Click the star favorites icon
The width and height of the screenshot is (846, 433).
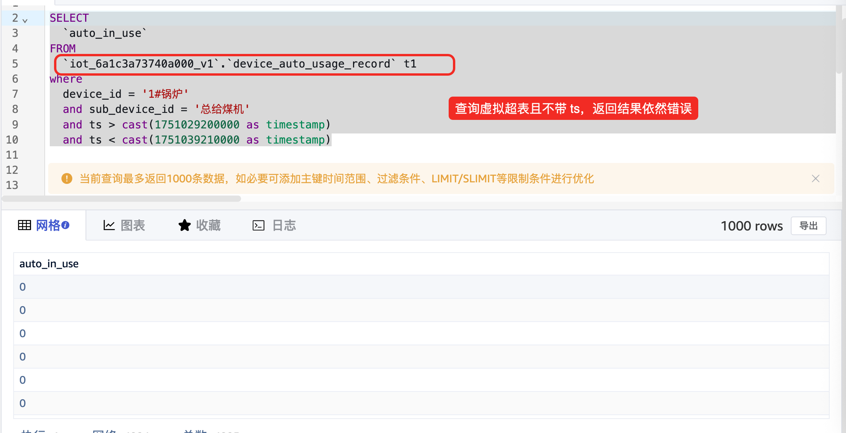(x=184, y=225)
